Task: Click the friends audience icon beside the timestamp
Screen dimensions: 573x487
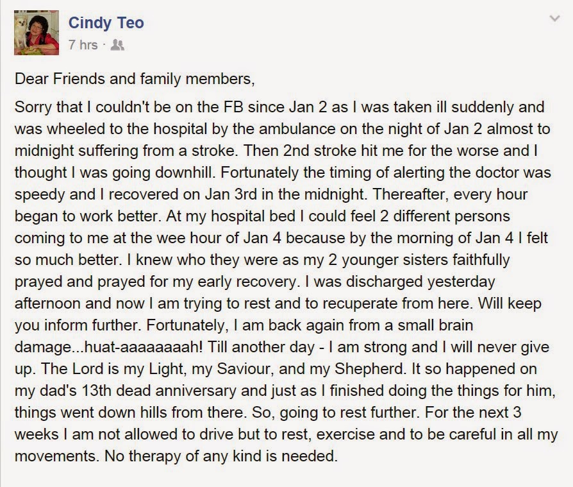Action: pyautogui.click(x=117, y=44)
